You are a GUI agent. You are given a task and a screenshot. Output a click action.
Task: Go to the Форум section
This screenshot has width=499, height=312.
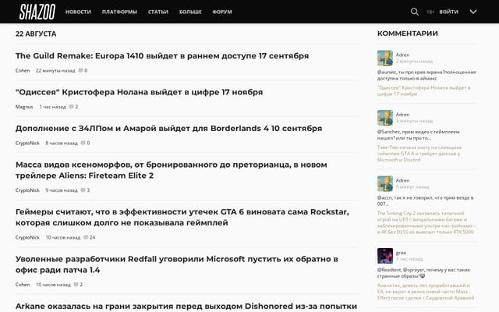tap(222, 12)
